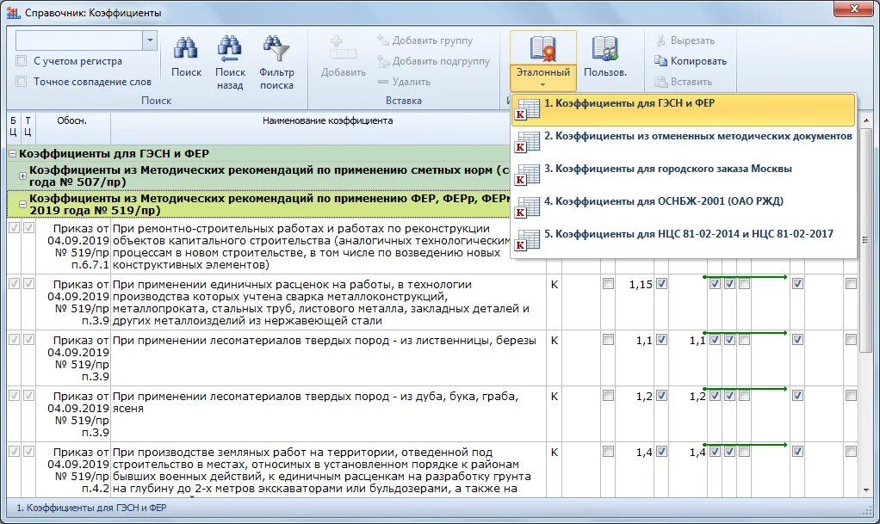Click into the search text input field
This screenshot has height=524, width=880.
coord(79,40)
